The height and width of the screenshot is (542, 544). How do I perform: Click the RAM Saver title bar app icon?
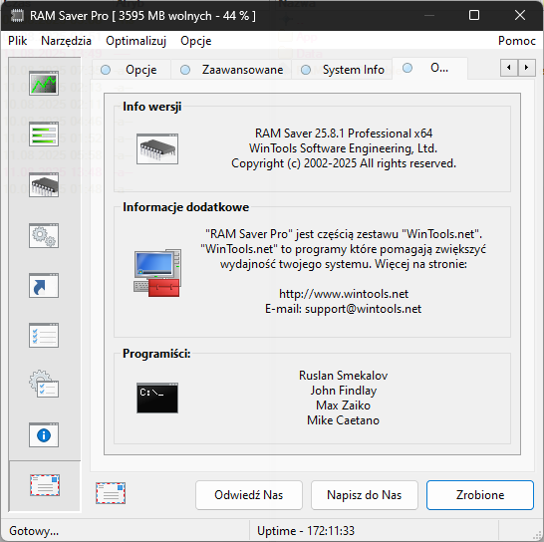(17, 16)
